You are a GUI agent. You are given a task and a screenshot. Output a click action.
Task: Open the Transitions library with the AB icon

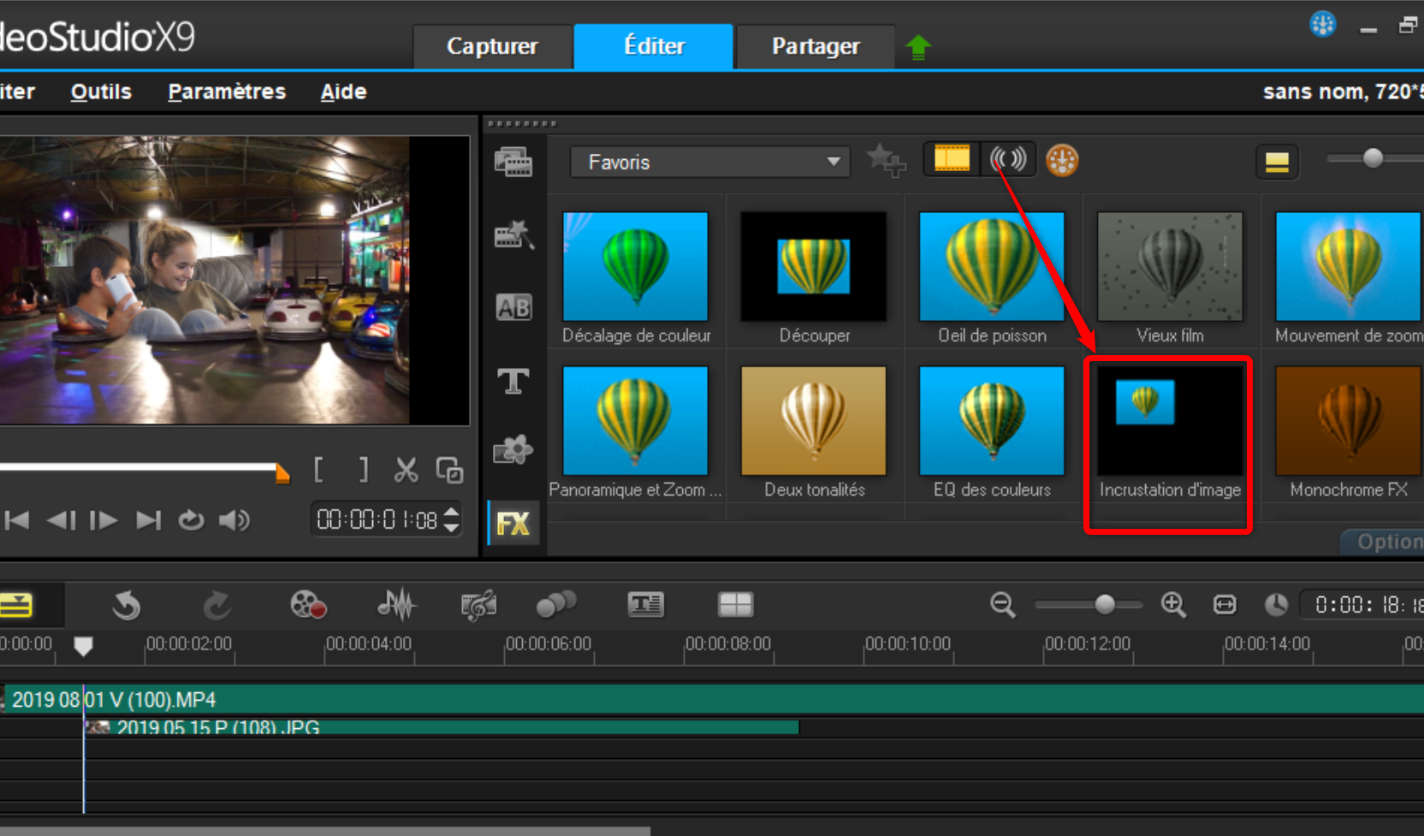513,307
